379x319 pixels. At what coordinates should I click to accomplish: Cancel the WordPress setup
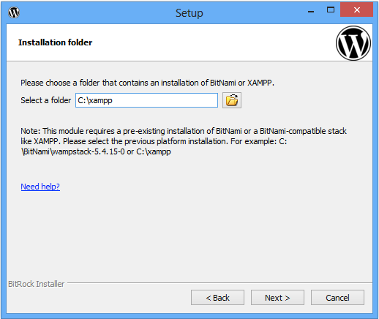[x=337, y=298]
